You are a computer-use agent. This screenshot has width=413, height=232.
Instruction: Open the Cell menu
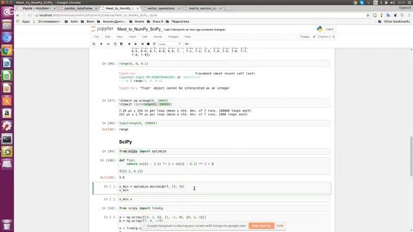(x=145, y=37)
